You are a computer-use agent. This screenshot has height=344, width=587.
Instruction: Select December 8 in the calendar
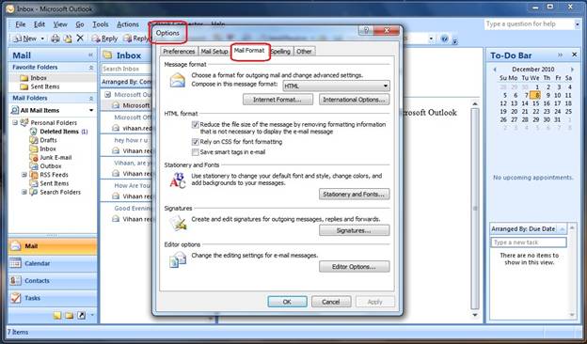535,95
